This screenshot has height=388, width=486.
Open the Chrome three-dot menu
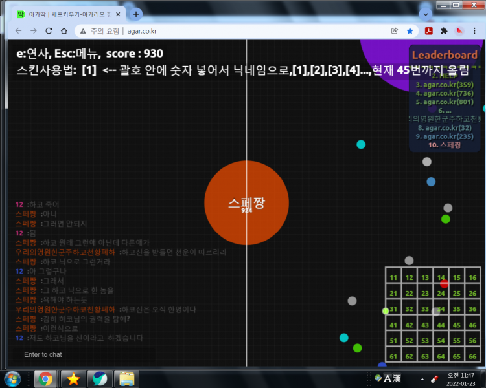click(474, 31)
